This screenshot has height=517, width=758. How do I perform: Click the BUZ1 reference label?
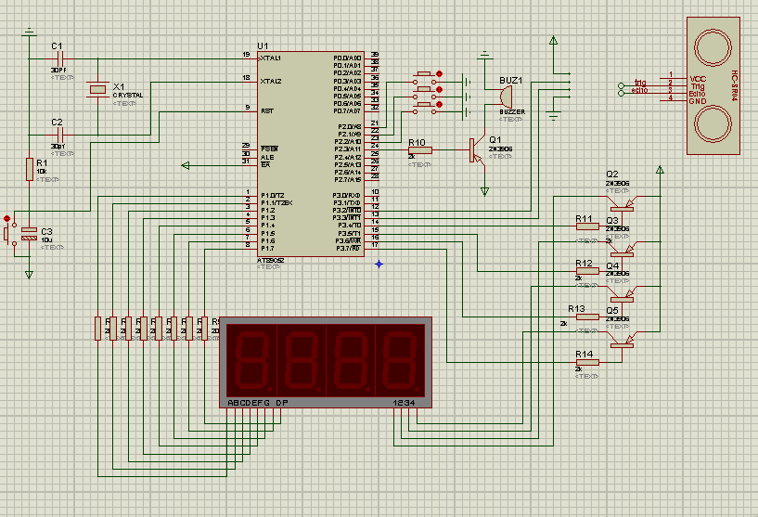coord(511,80)
